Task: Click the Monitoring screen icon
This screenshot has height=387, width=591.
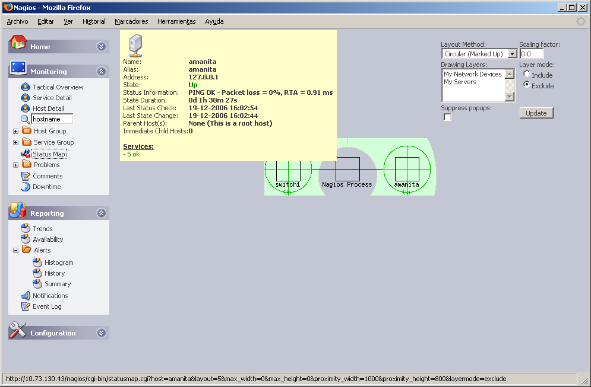Action: 18,68
